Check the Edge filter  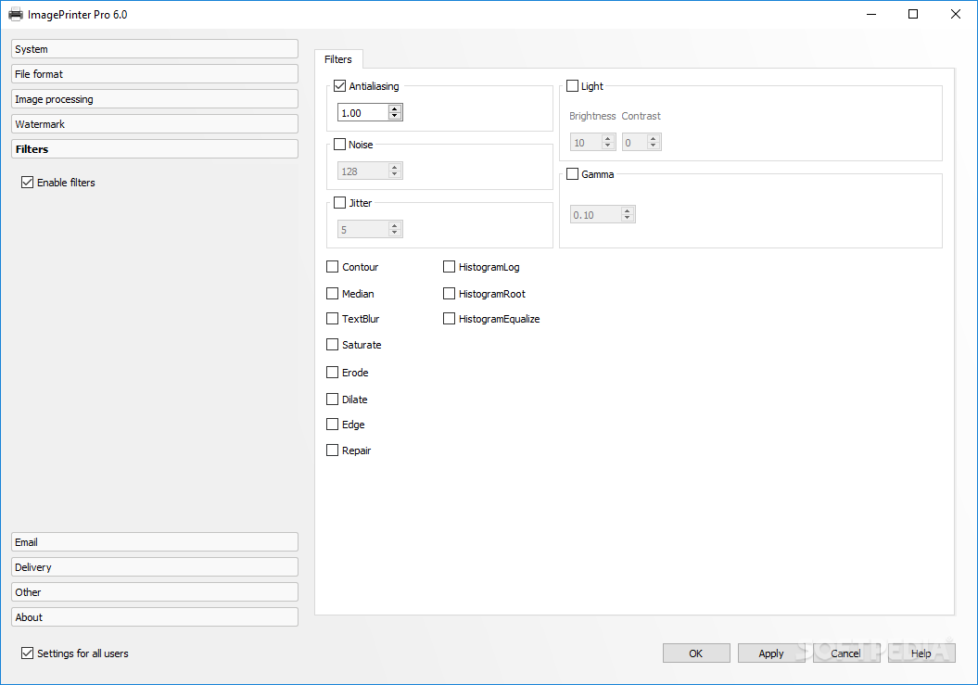[x=333, y=425]
